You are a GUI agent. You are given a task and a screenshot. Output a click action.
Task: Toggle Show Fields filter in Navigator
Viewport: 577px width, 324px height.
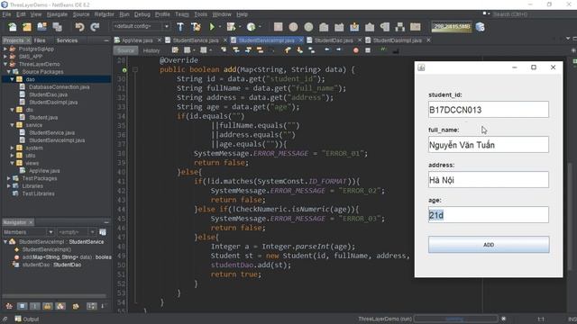[22, 306]
